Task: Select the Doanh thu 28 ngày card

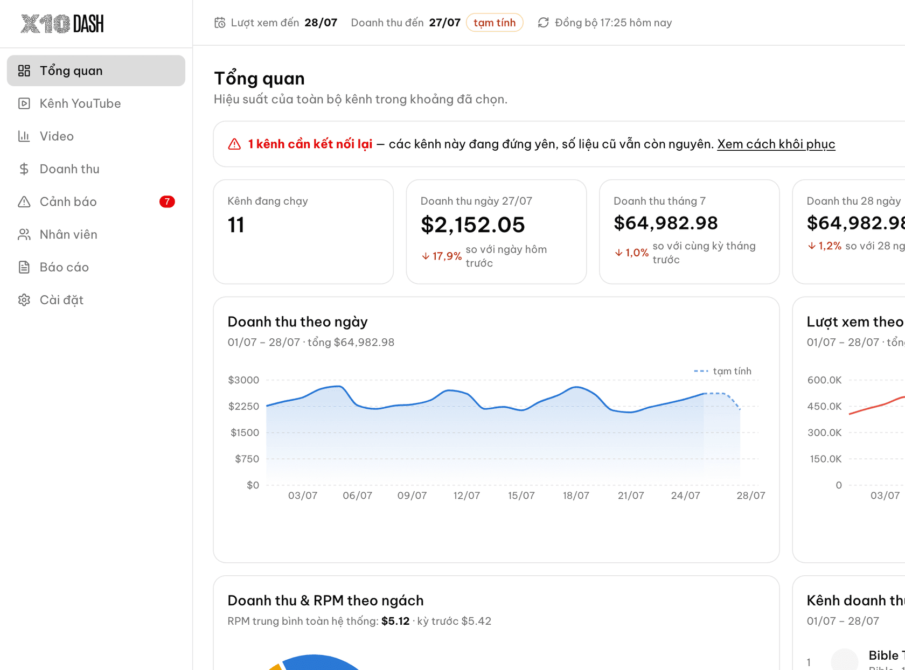Action: 849,232
